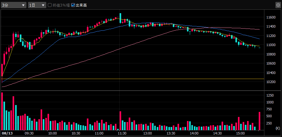This screenshot has height=137, width=282.
Task: Click the 10200 price axis label
Action: pyautogui.click(x=271, y=82)
